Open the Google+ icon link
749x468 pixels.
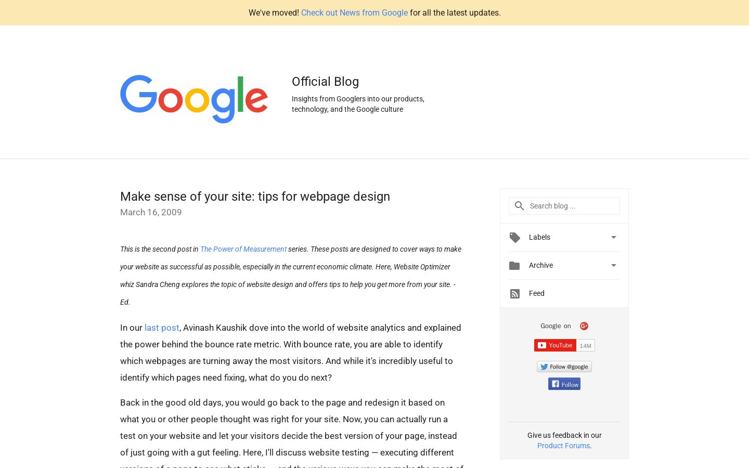(x=584, y=326)
